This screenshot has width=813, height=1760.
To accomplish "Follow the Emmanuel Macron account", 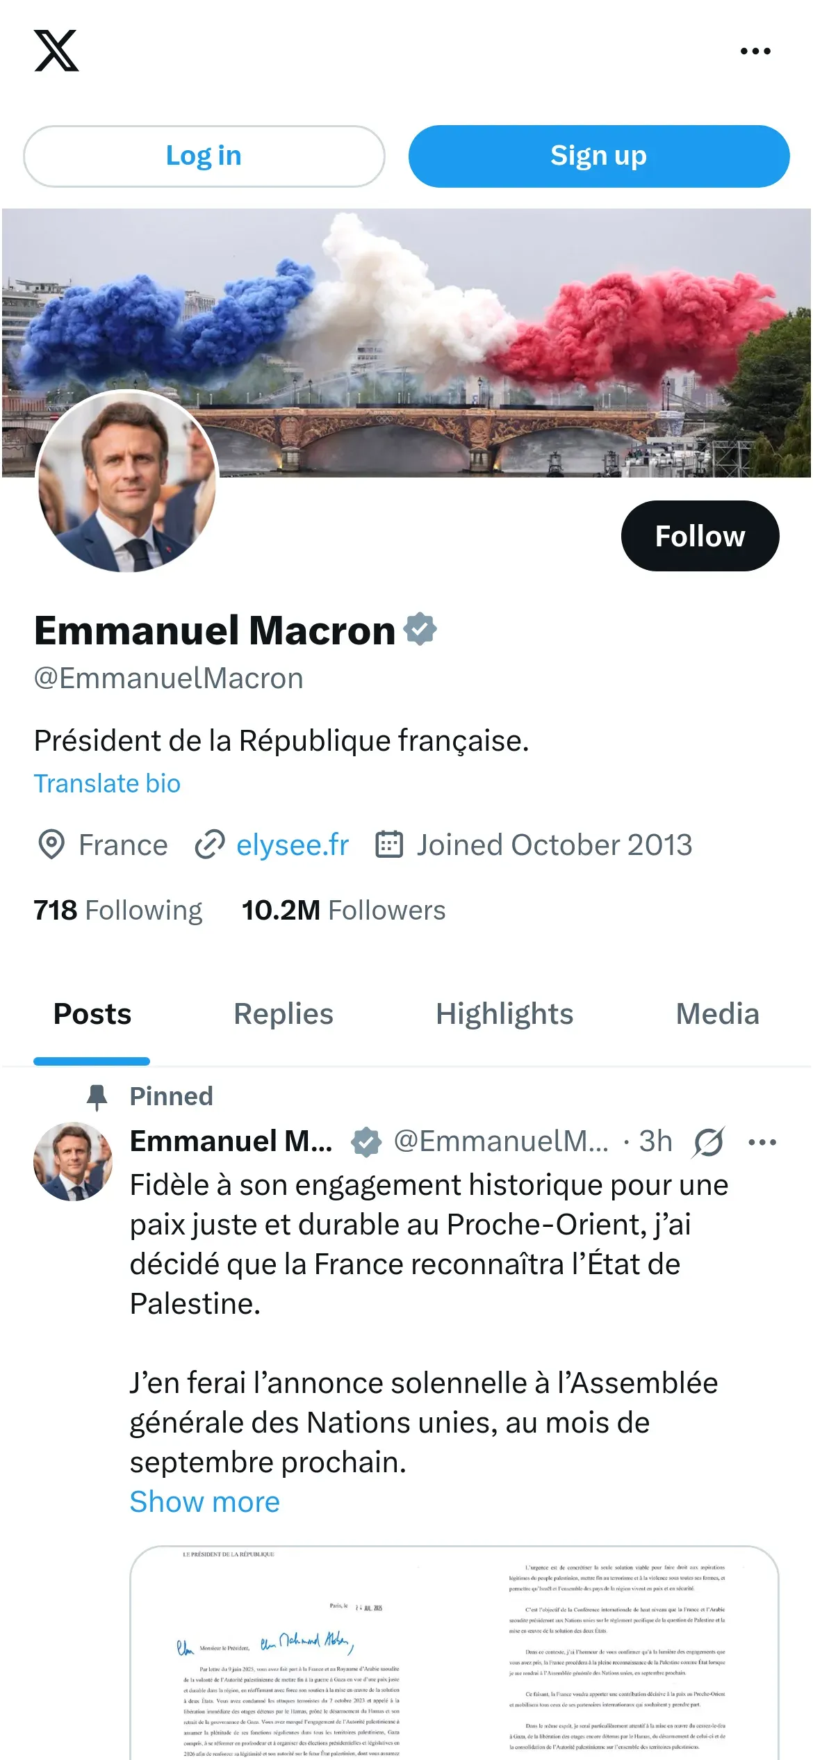I will (x=700, y=536).
